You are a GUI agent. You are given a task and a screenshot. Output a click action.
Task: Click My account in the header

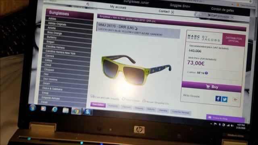point(118,7)
